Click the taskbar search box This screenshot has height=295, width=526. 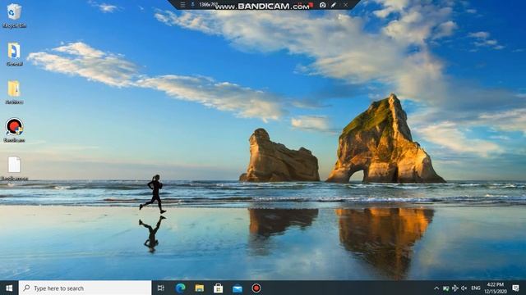85,288
